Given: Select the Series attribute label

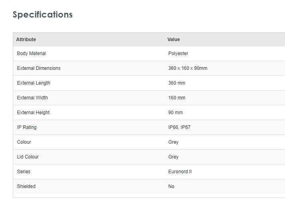Looking at the screenshot, I should click(x=24, y=172).
